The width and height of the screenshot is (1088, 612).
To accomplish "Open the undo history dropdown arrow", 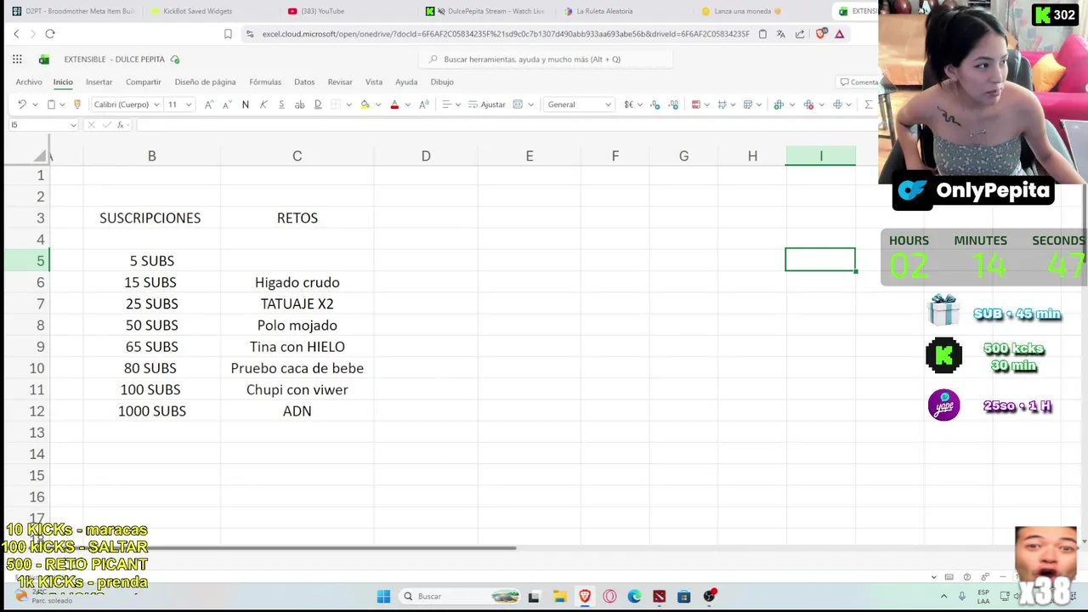I will click(34, 105).
